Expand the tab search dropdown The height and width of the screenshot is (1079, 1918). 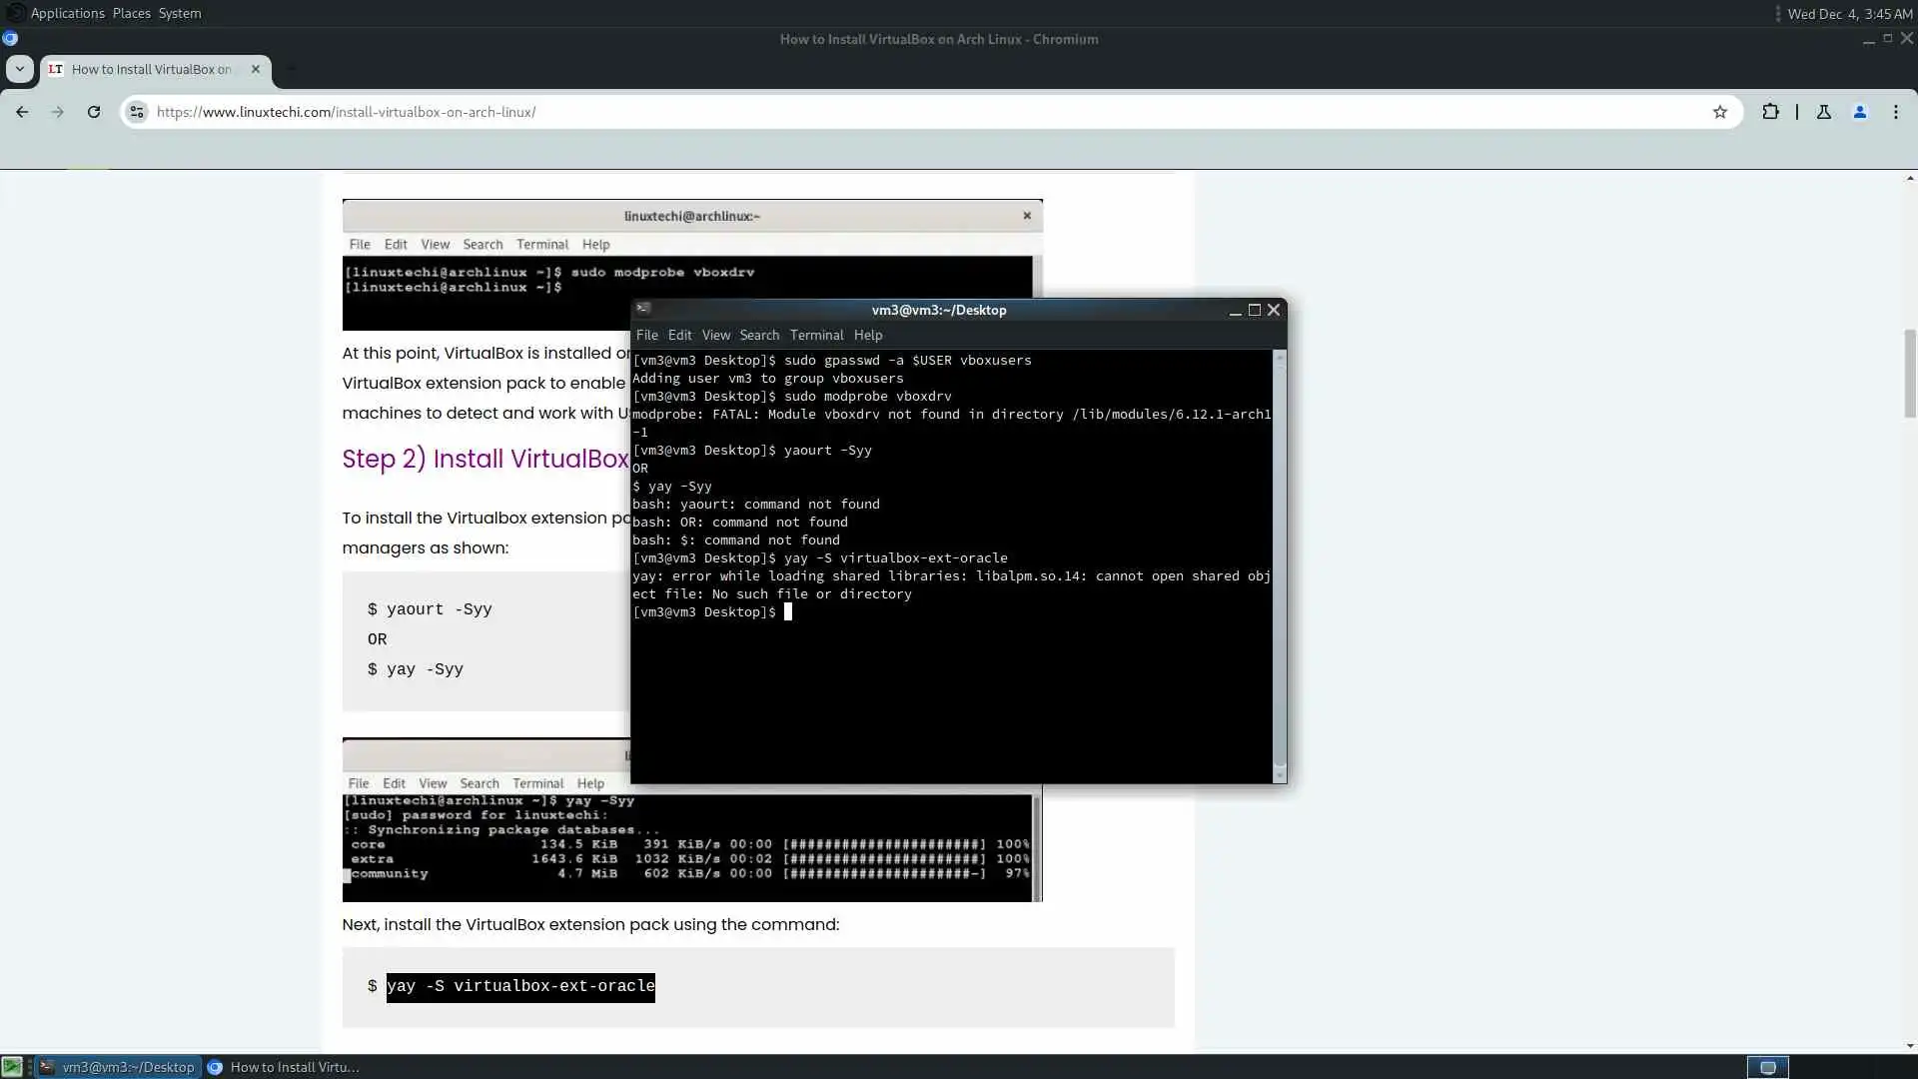(20, 69)
